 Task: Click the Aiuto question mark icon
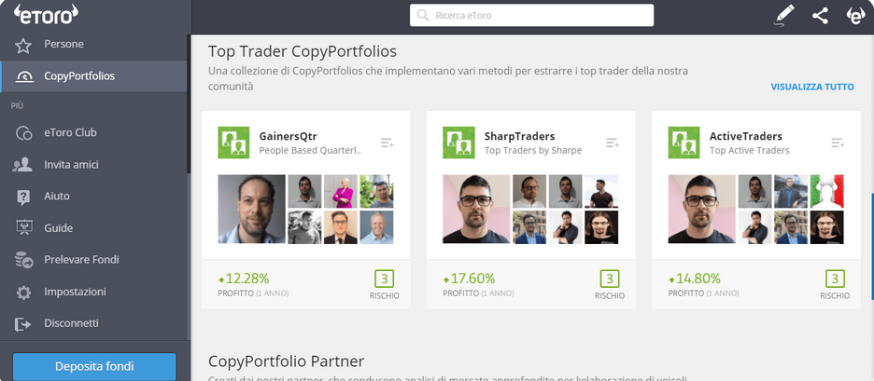tap(23, 197)
